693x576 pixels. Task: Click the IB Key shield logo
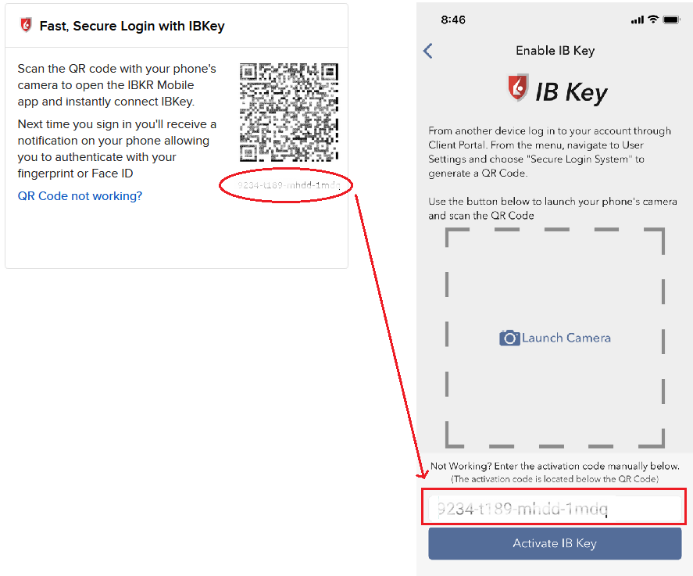(x=518, y=87)
